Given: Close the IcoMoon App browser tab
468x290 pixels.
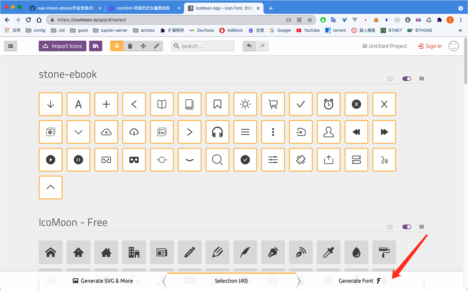Looking at the screenshot, I should pyautogui.click(x=258, y=8).
